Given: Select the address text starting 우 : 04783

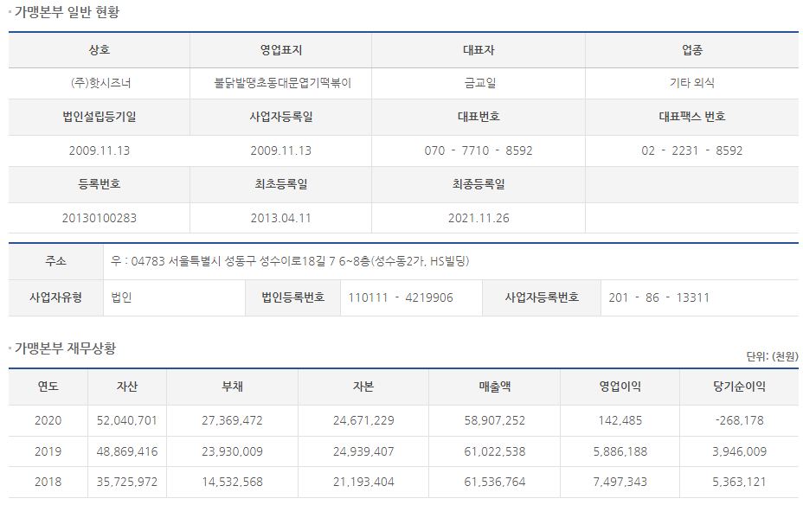Looking at the screenshot, I should [290, 261].
